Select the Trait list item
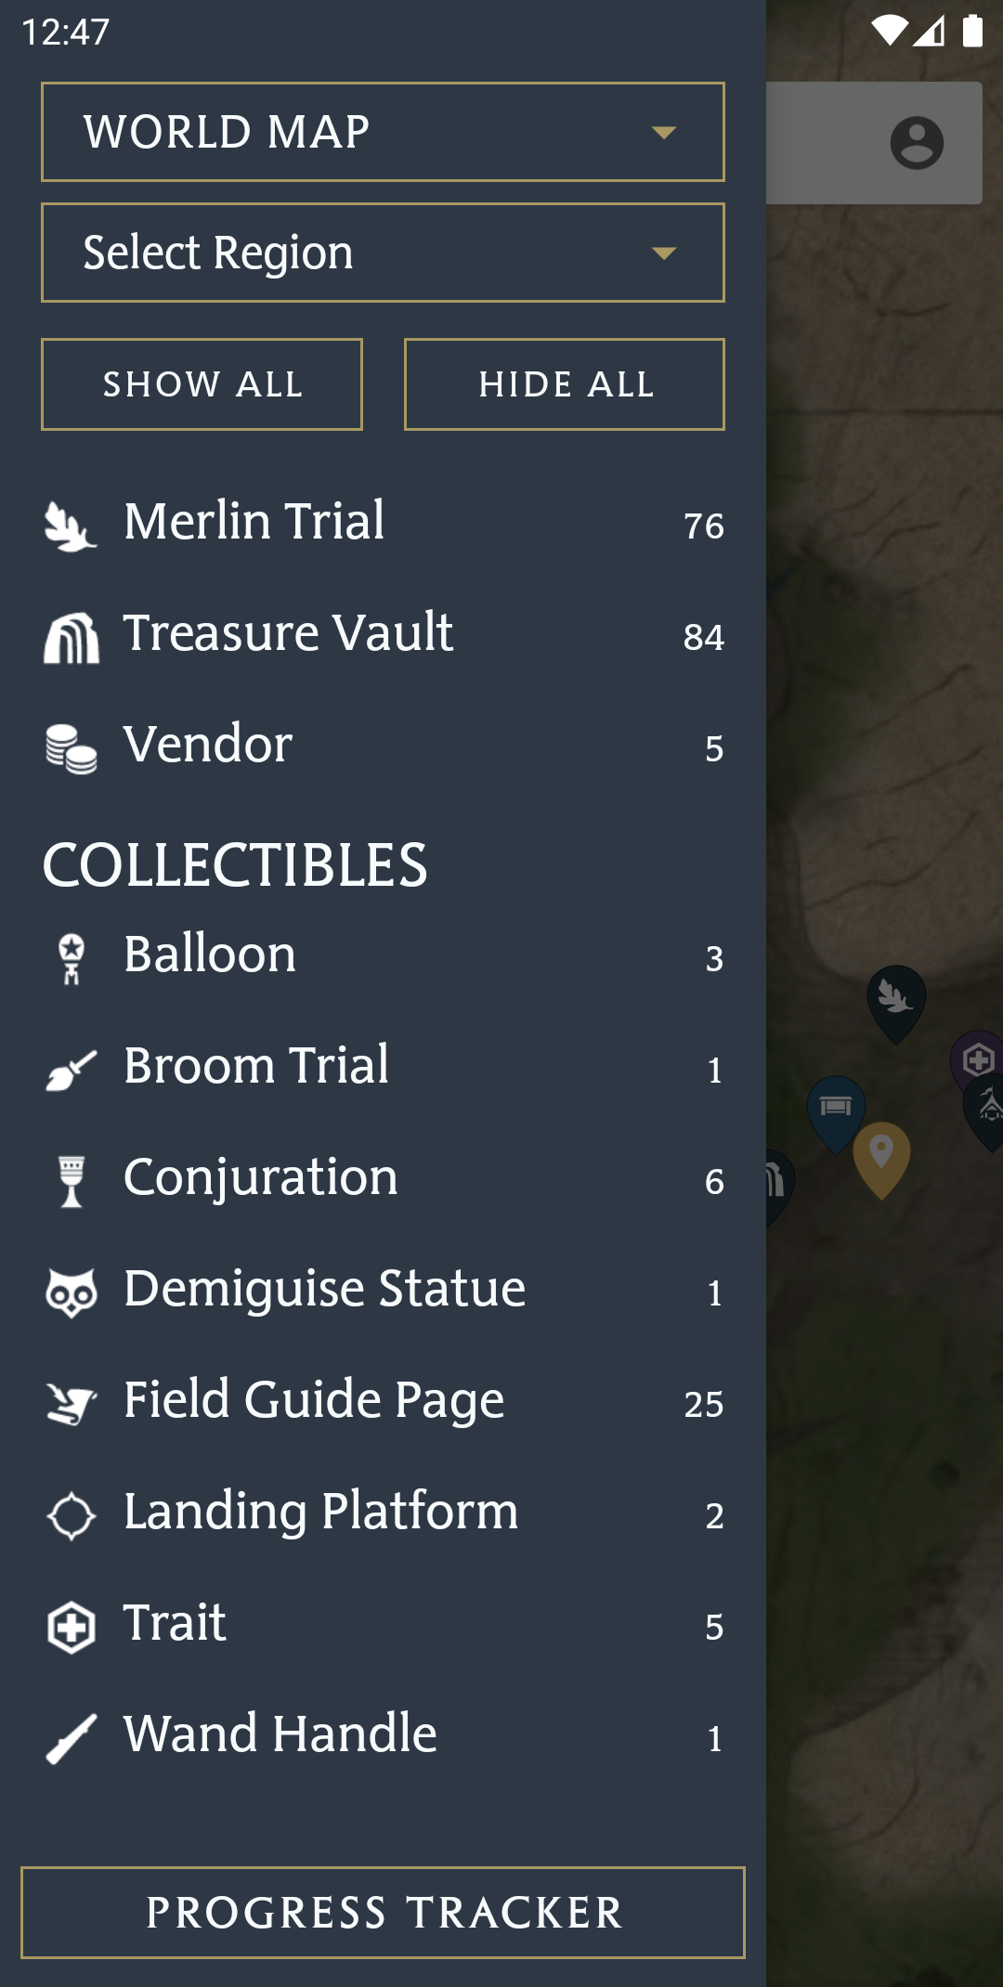Image resolution: width=1003 pixels, height=1987 pixels. tap(383, 1624)
